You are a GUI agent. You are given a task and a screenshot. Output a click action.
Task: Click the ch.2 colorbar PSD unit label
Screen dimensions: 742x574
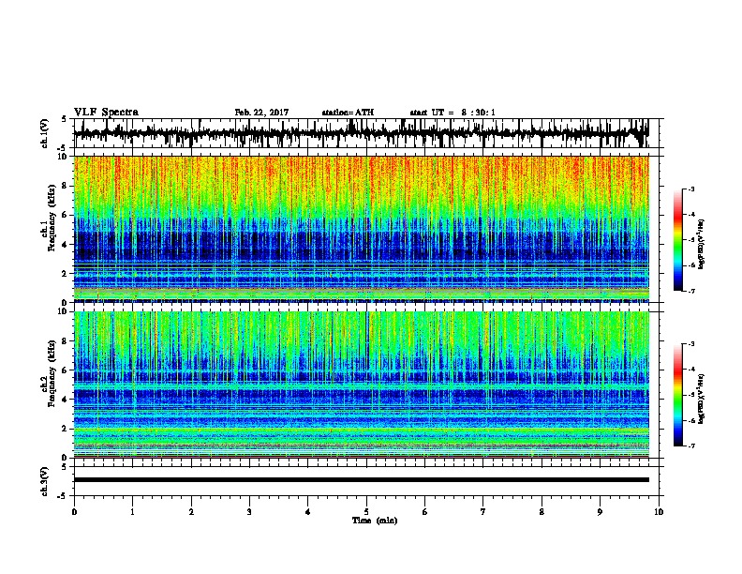tap(702, 399)
